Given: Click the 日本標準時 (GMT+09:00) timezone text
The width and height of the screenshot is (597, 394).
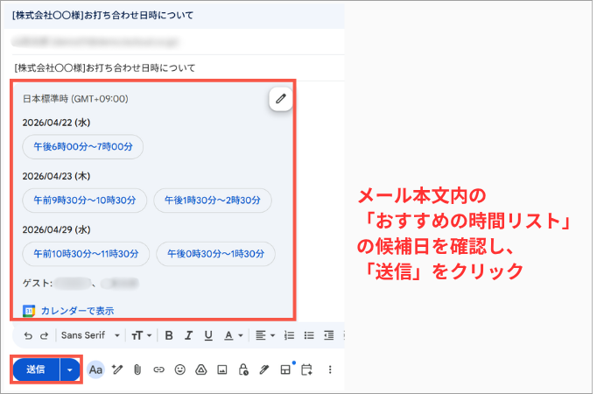Looking at the screenshot, I should point(75,99).
